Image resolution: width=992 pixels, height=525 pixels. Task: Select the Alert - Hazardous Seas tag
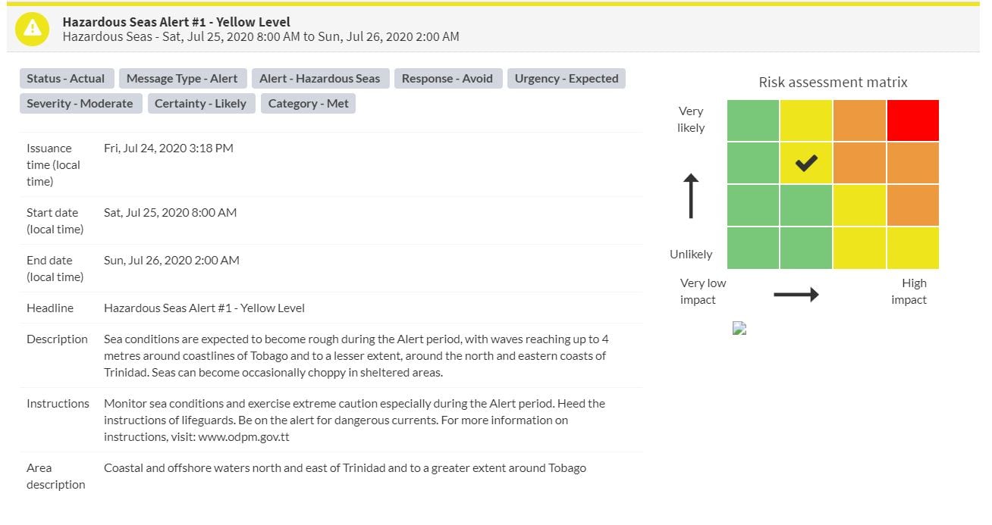(320, 79)
